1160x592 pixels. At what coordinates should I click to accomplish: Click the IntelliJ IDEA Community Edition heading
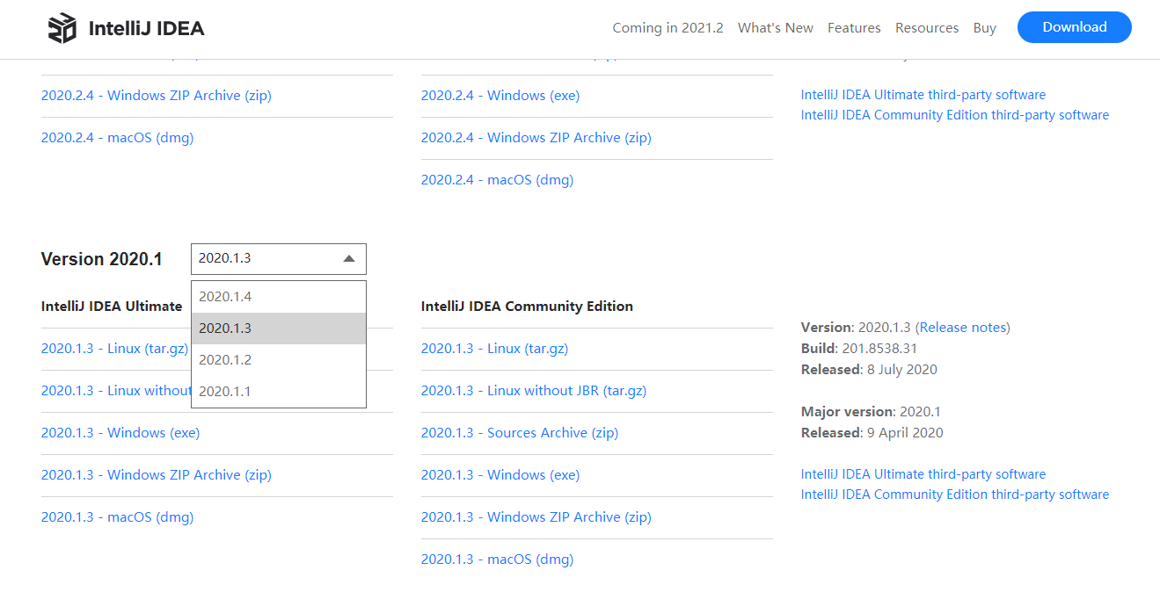click(x=527, y=307)
